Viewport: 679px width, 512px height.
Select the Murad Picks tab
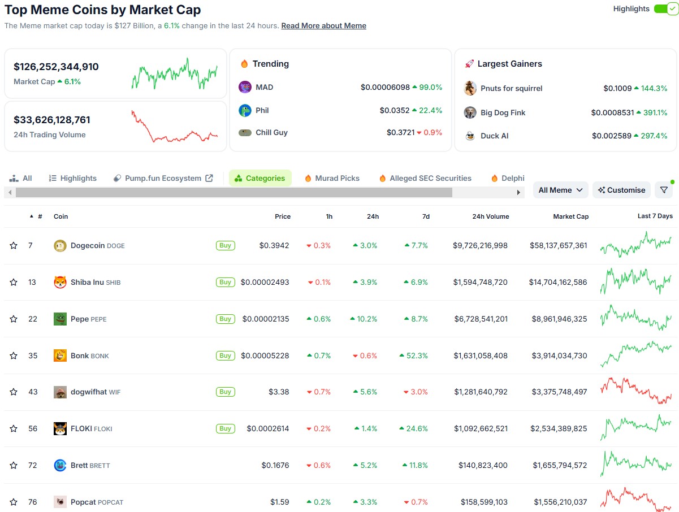(x=332, y=178)
